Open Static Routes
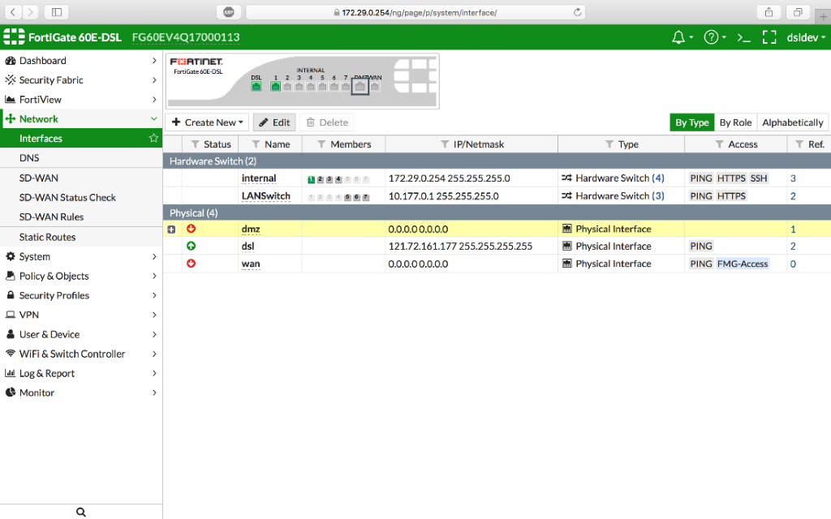831x519 pixels. pyautogui.click(x=80, y=237)
